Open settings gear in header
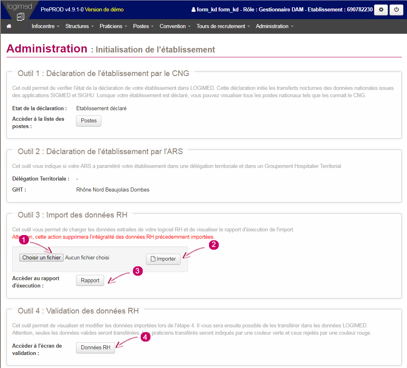Image resolution: width=407 pixels, height=368 pixels. [x=381, y=10]
